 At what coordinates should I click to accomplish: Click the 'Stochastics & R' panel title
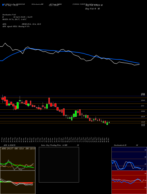click(120, 145)
